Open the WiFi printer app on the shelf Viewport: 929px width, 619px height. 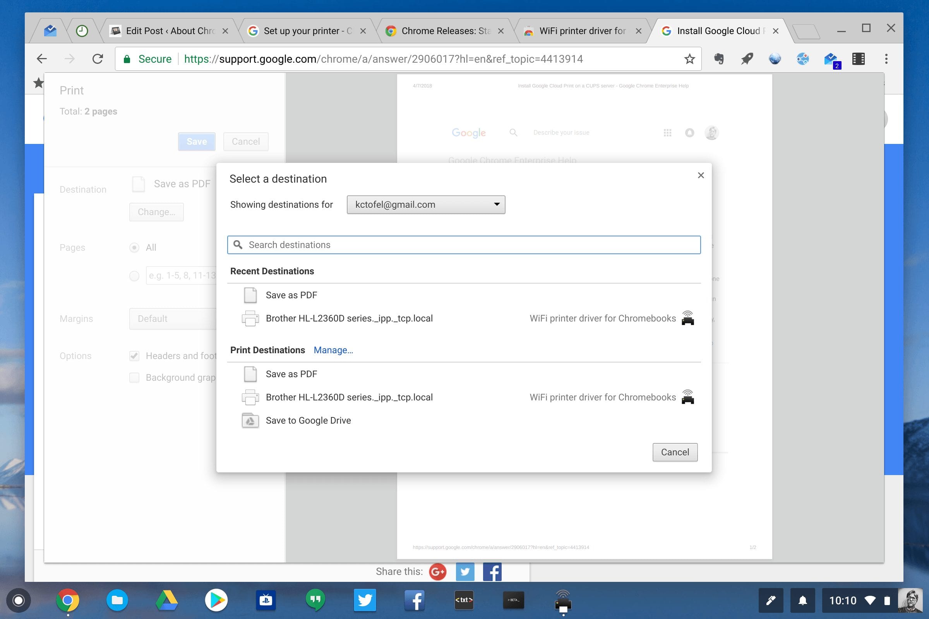563,602
